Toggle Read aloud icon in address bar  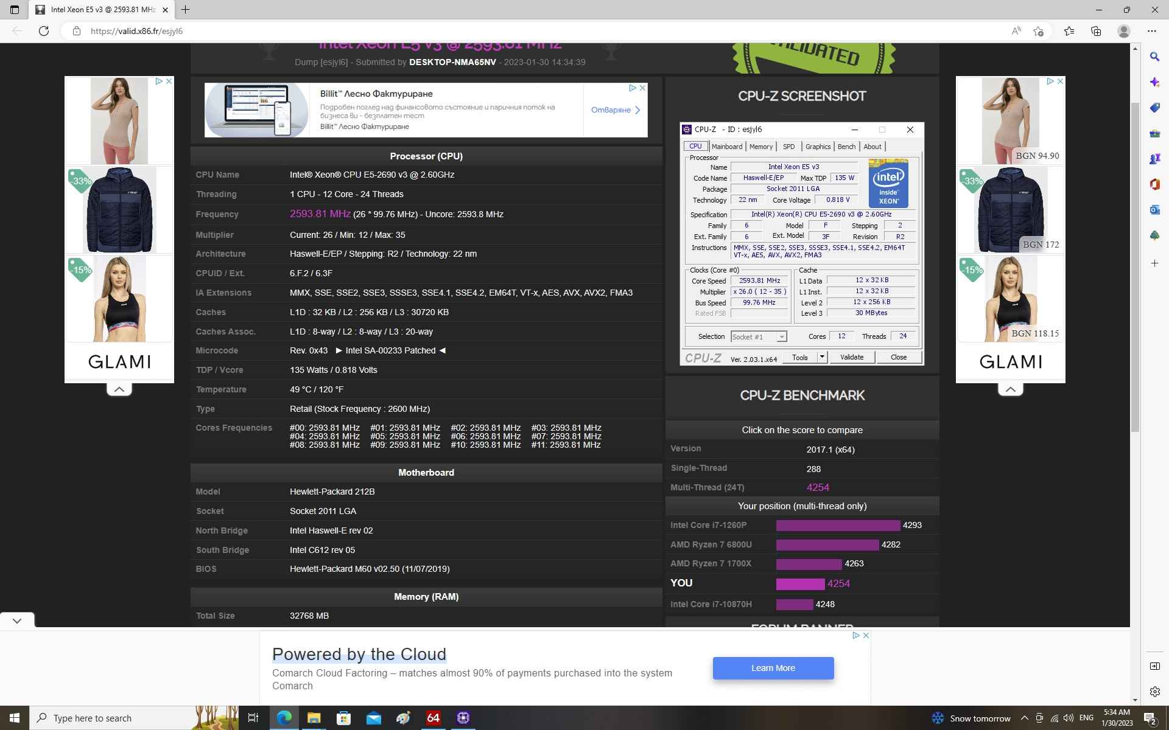[x=1016, y=31]
